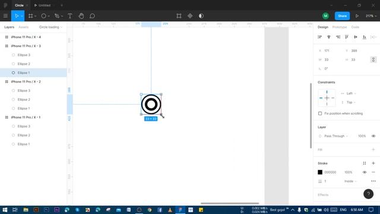Click the blue Share button

[342, 16]
